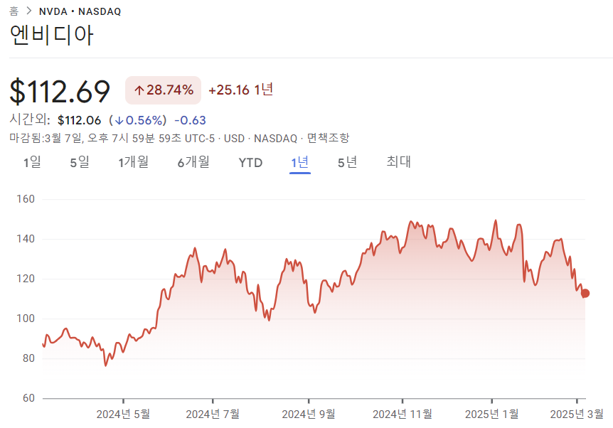Click the 2025년 1월 axis label
Viewport: 613px width, 428px height.
(492, 414)
